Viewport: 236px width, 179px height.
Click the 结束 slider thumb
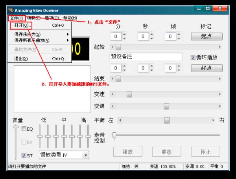click(118, 79)
